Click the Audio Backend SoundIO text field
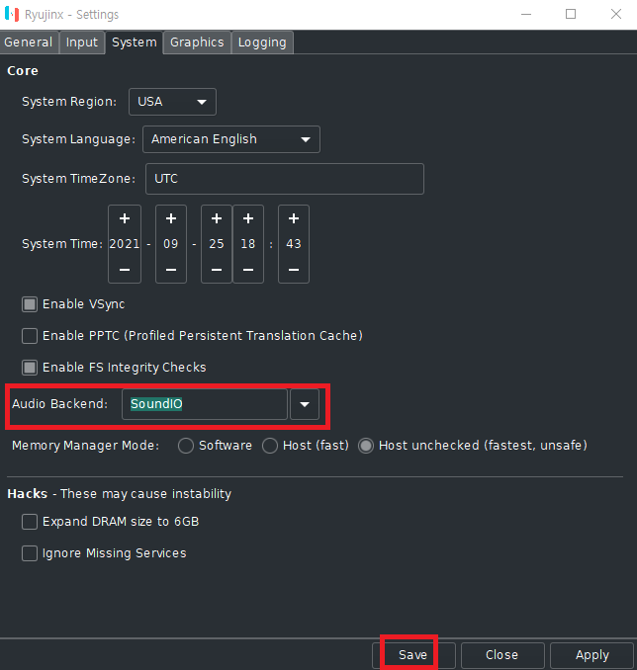Image resolution: width=637 pixels, height=670 pixels. click(x=205, y=404)
